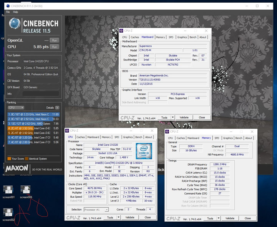
Task: Open SPD tab in Memory CPU-Z window
Action: (217, 138)
